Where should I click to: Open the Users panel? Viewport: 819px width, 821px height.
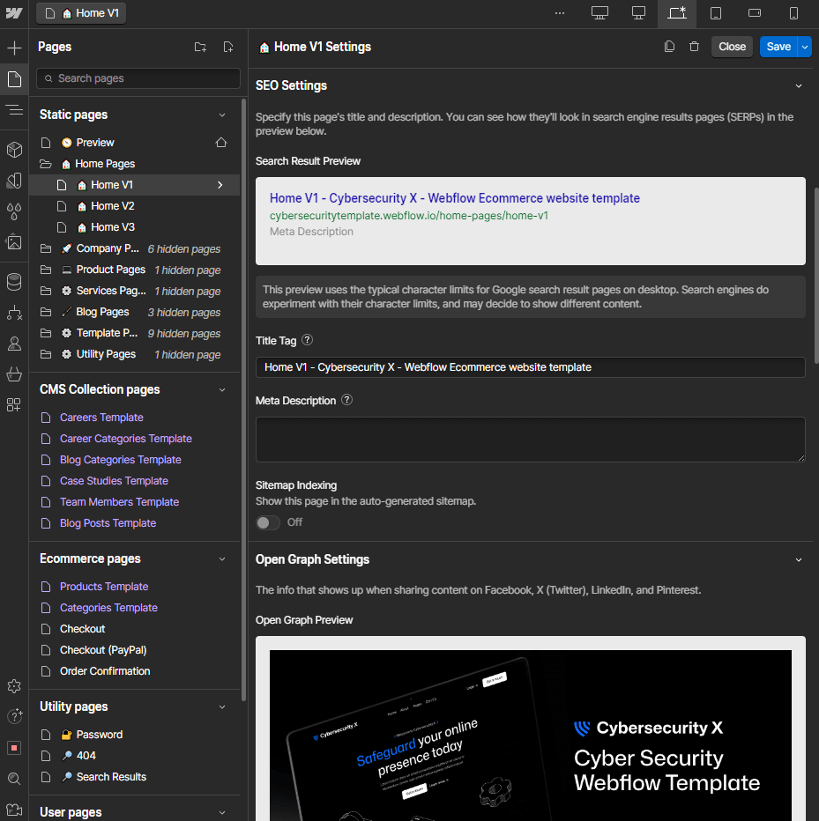[14, 344]
